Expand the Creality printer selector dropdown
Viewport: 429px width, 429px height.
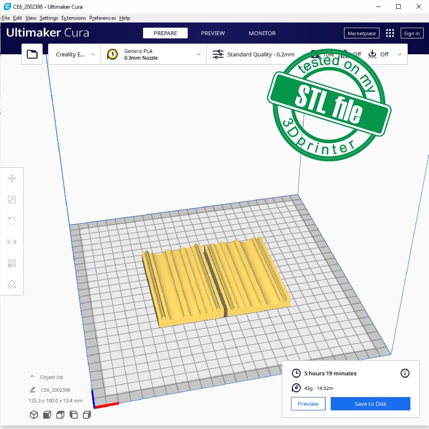(x=75, y=54)
